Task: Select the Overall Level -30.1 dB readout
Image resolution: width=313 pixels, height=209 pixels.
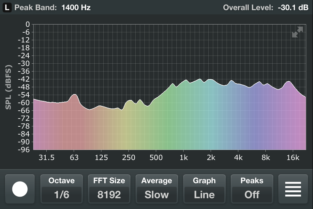Action: point(266,8)
